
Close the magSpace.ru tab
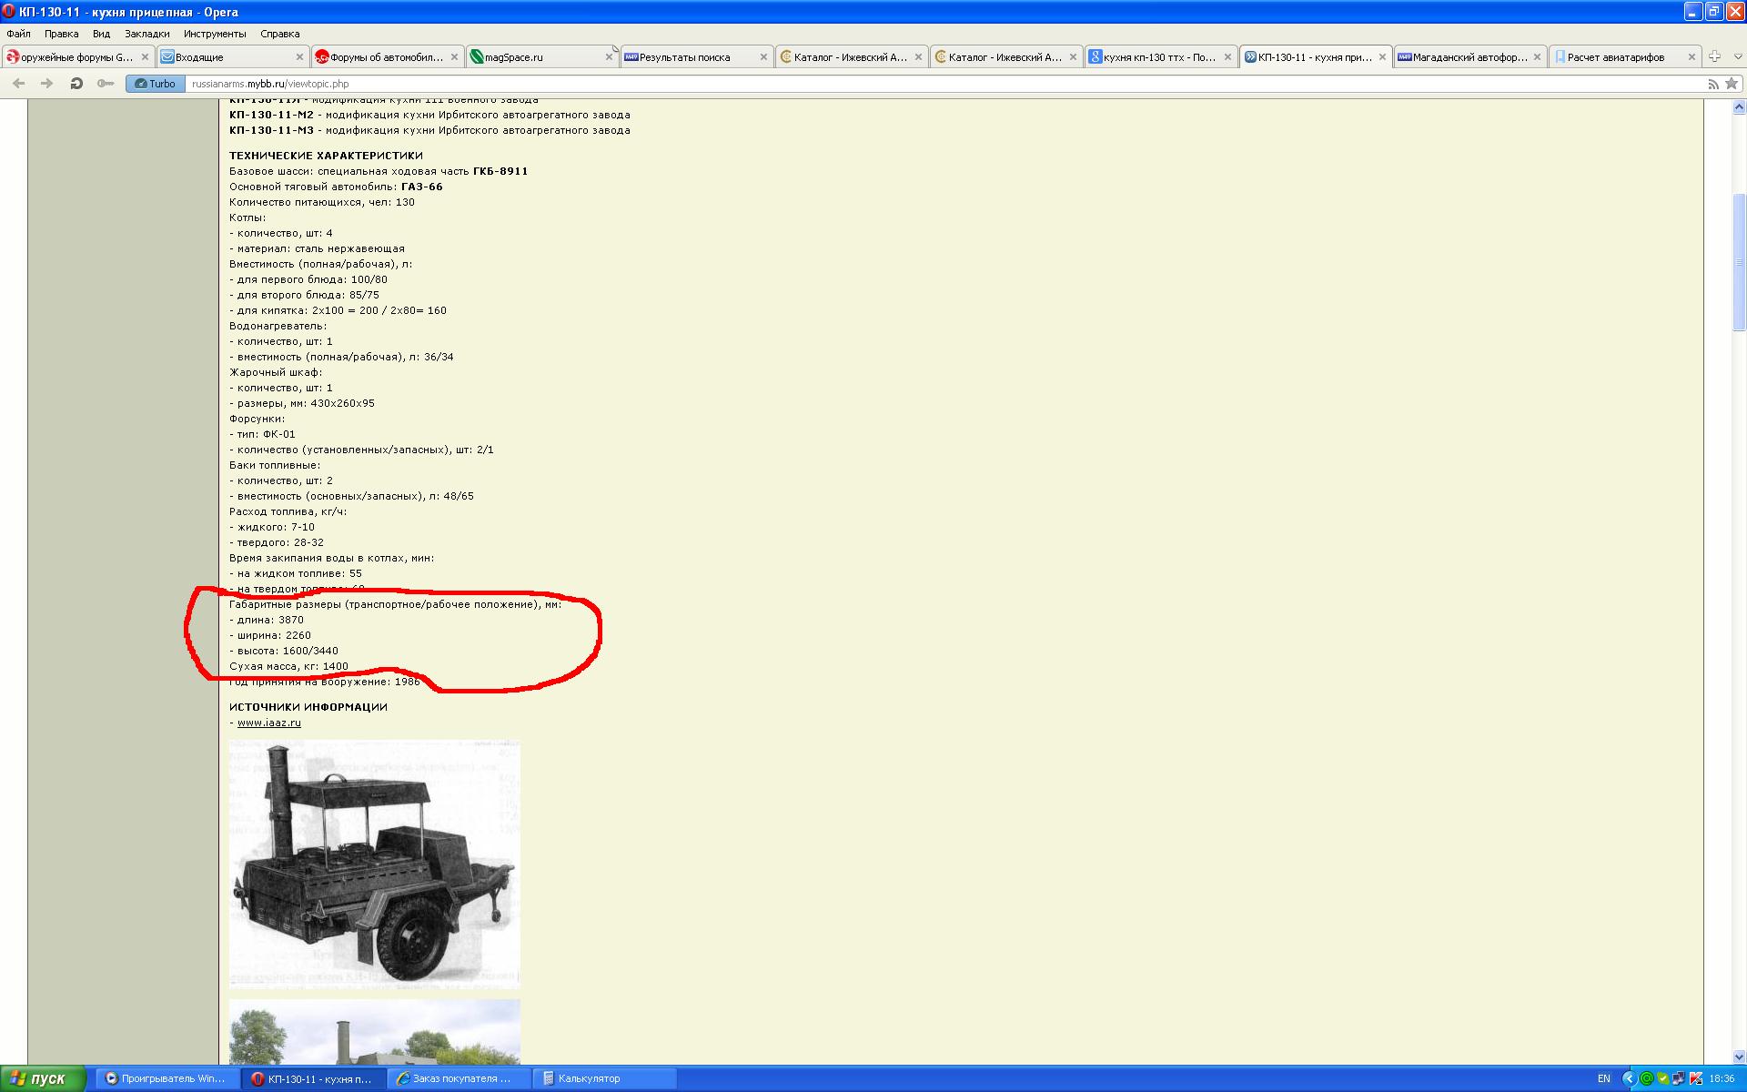(609, 56)
